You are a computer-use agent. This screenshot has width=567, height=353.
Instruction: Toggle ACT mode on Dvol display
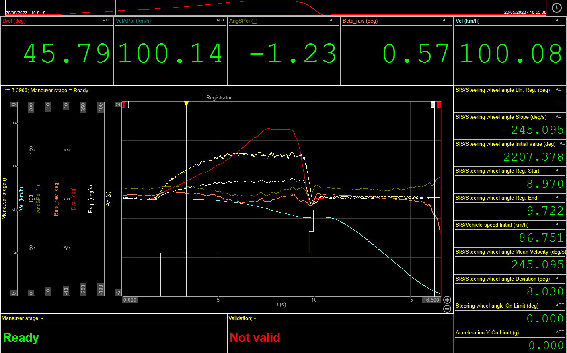(x=107, y=20)
